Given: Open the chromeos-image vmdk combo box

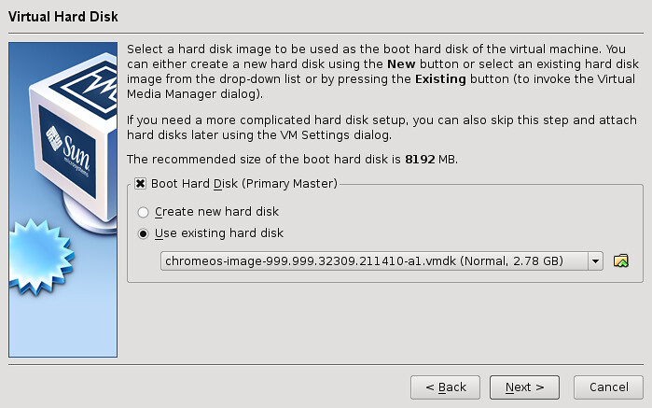Looking at the screenshot, I should [381, 261].
